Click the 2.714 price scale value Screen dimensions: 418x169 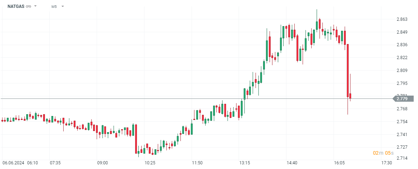pyautogui.click(x=403, y=158)
